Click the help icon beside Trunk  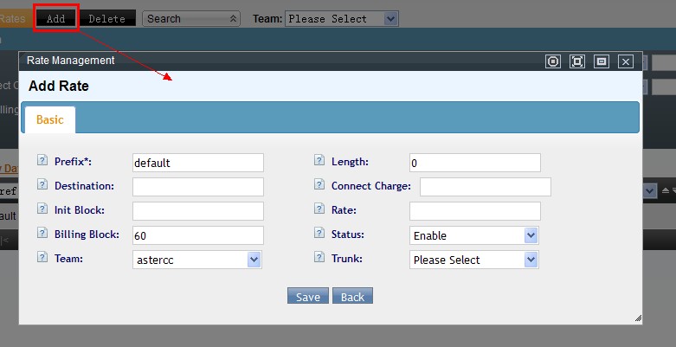[x=319, y=258]
